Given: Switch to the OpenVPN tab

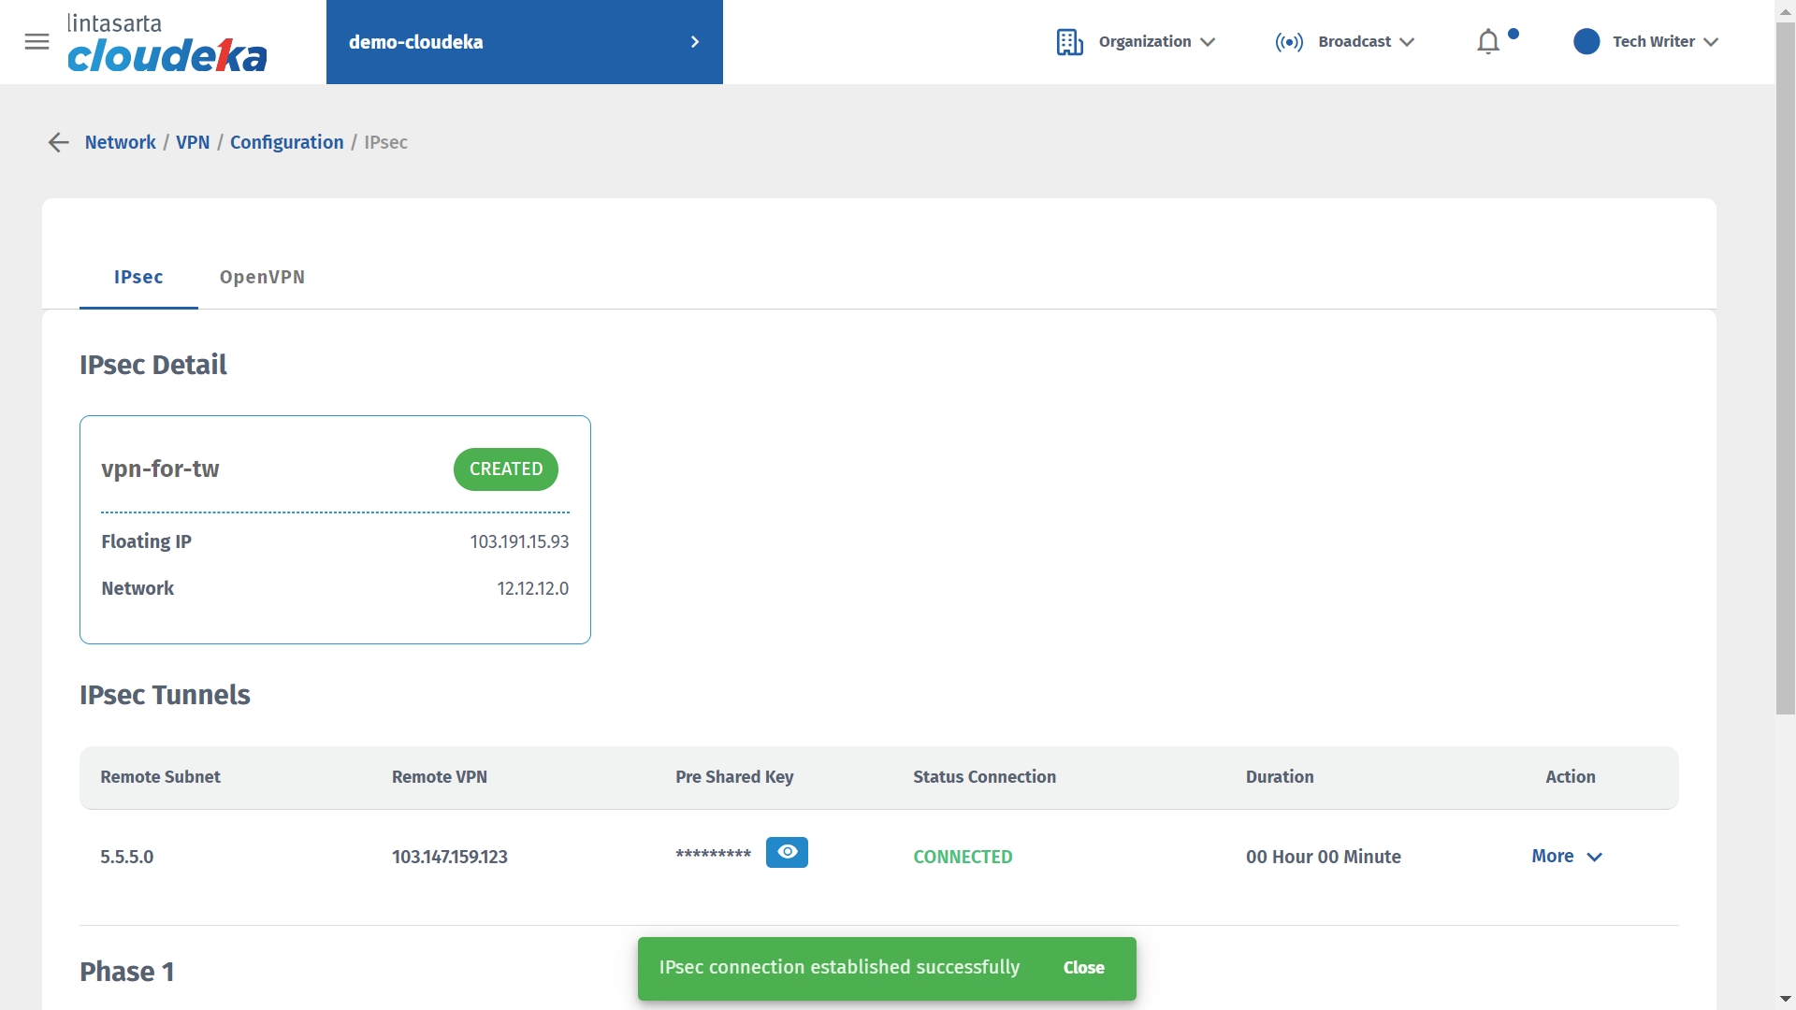Looking at the screenshot, I should click(x=262, y=277).
